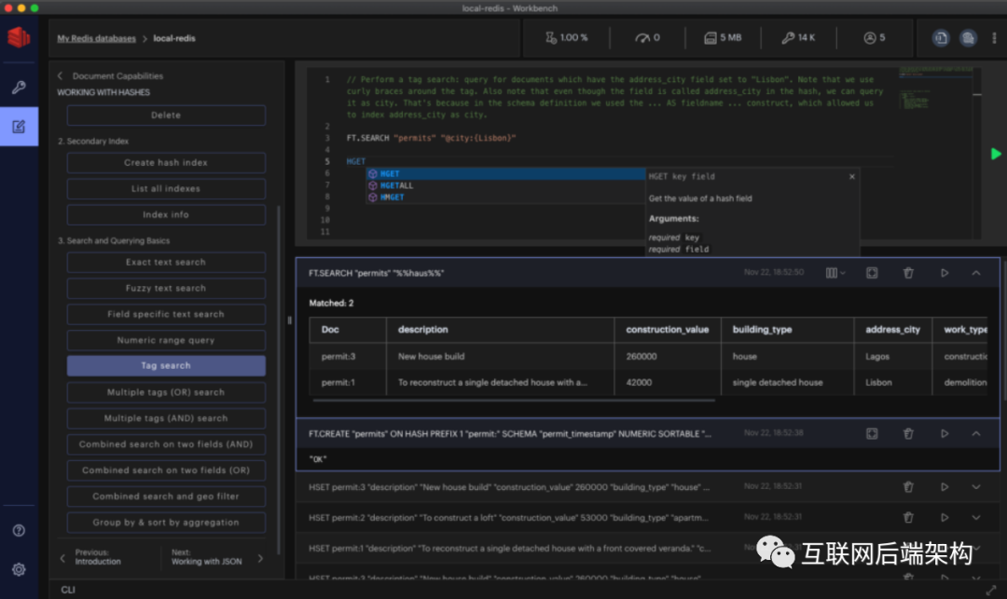Viewport: 1007px width, 599px height.
Task: Open the view type dropdown for FT.SEARCH result
Action: (x=835, y=273)
